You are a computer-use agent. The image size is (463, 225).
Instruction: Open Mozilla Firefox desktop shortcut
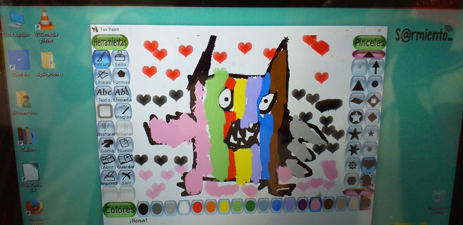[x=35, y=211]
